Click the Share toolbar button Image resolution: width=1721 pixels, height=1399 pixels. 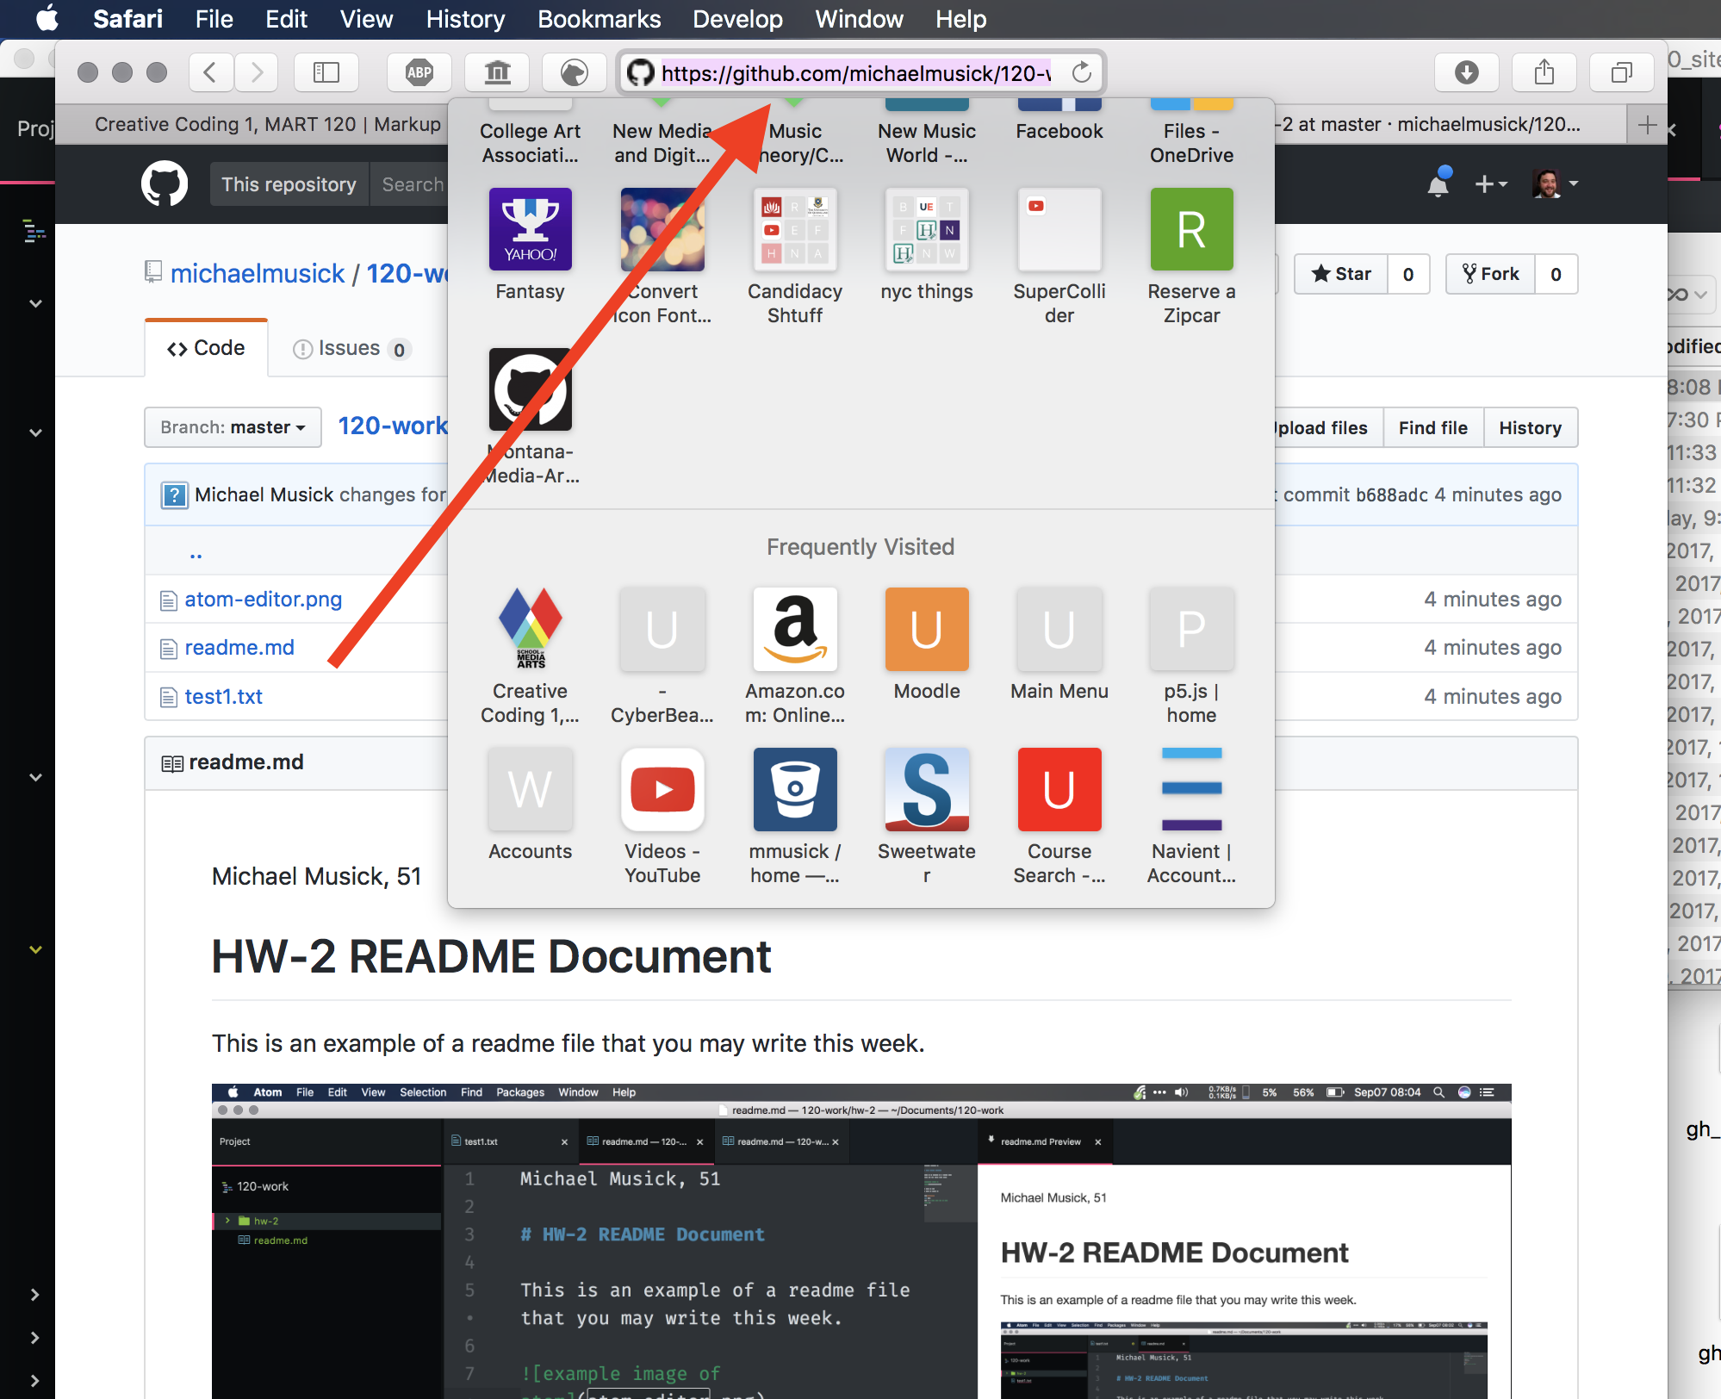pyautogui.click(x=1544, y=72)
